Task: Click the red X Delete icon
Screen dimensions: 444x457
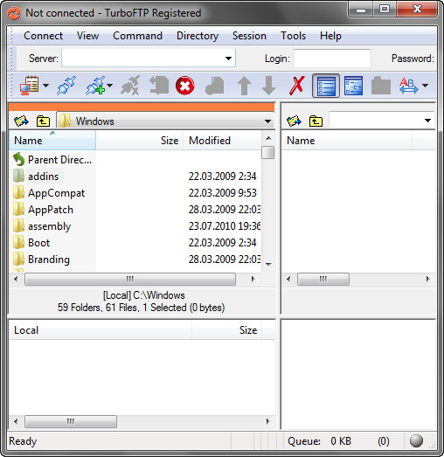Action: pos(297,86)
